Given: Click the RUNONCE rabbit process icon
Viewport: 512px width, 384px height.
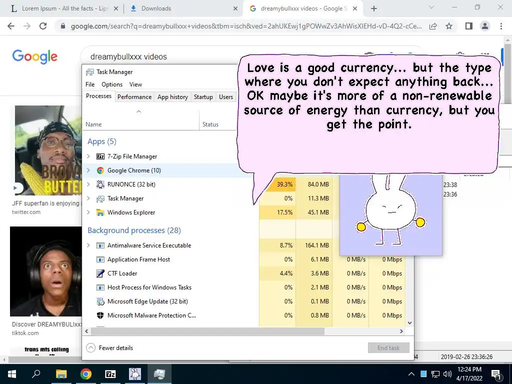Looking at the screenshot, I should [100, 184].
